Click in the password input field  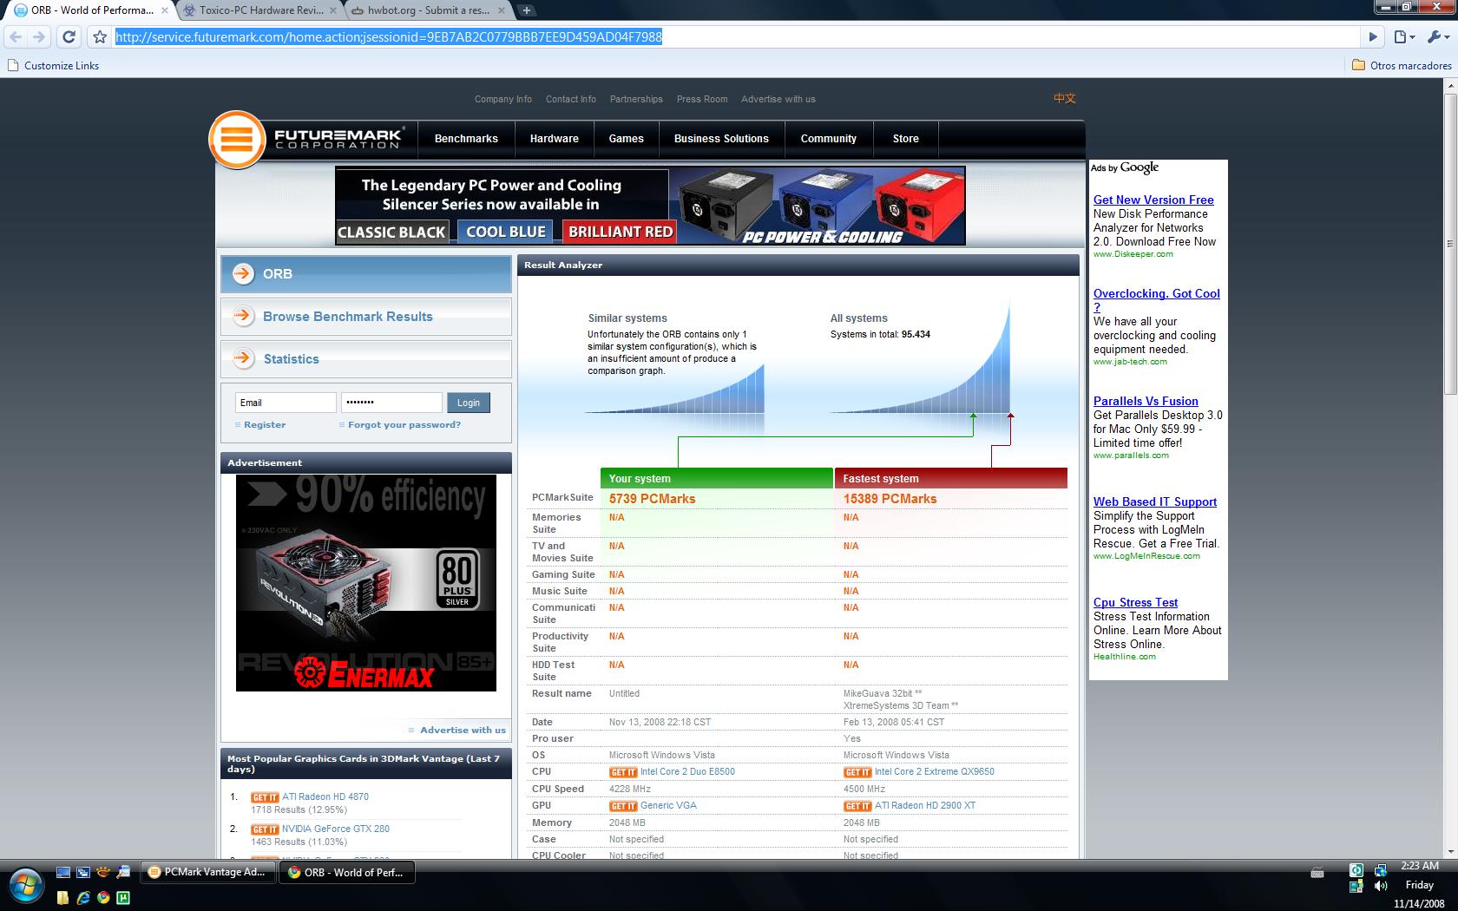[x=391, y=403]
